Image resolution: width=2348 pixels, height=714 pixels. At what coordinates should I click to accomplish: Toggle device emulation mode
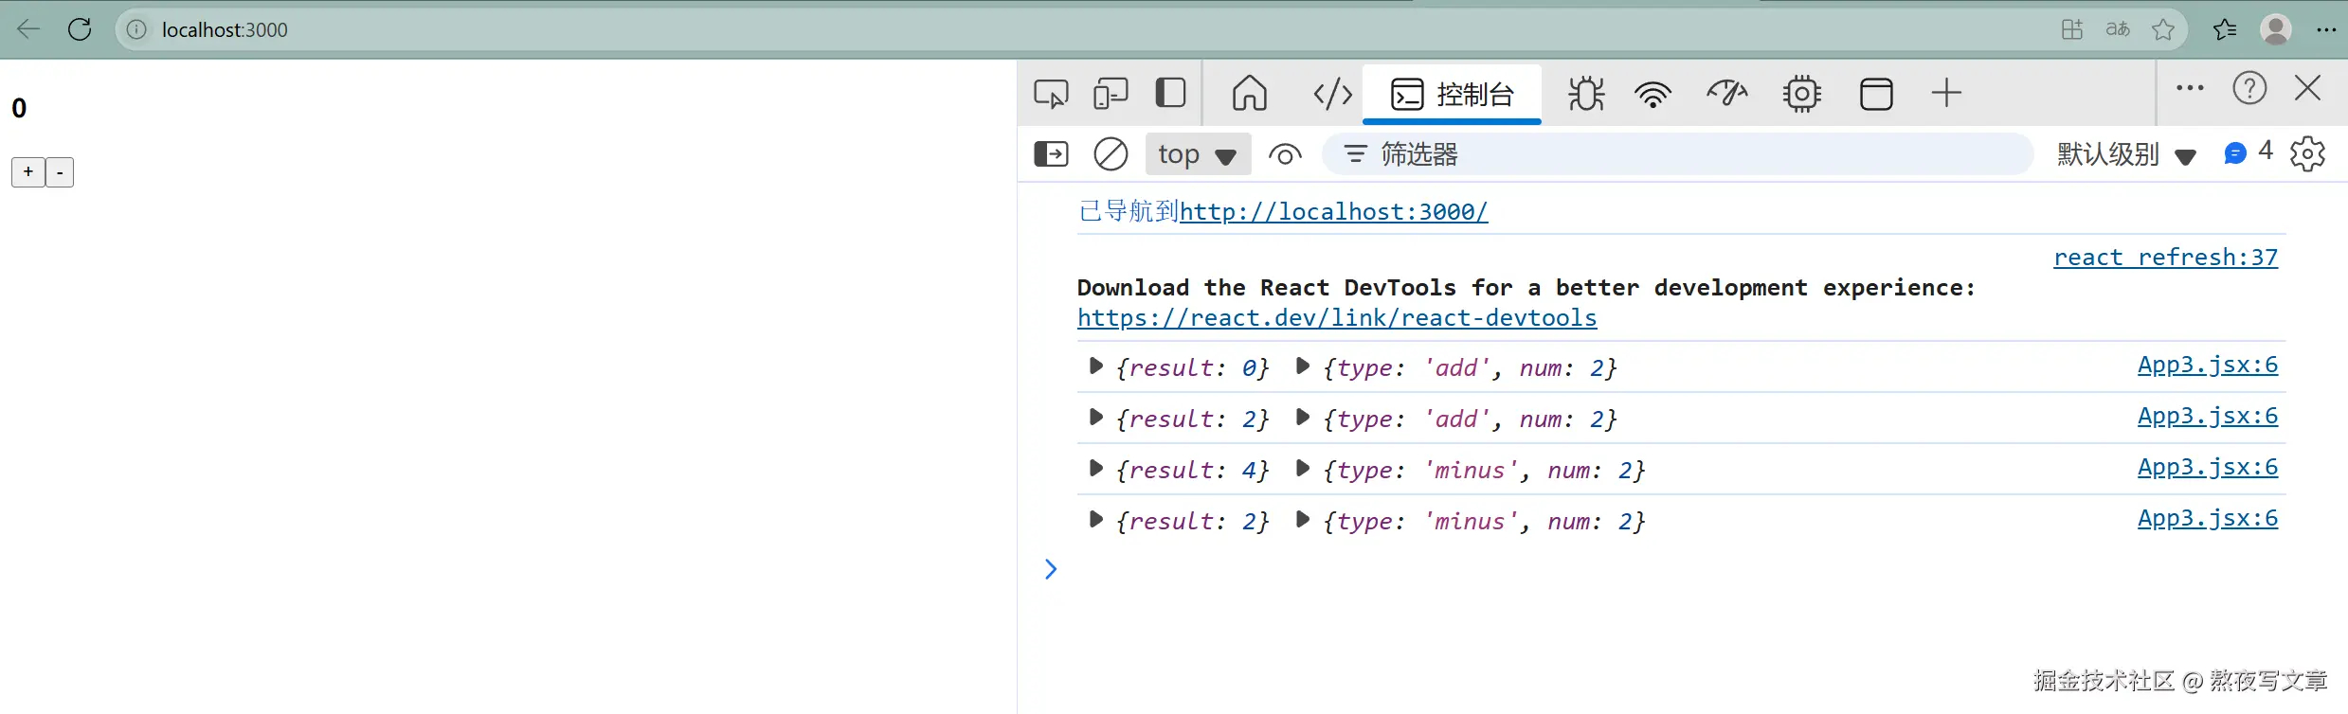pyautogui.click(x=1111, y=94)
